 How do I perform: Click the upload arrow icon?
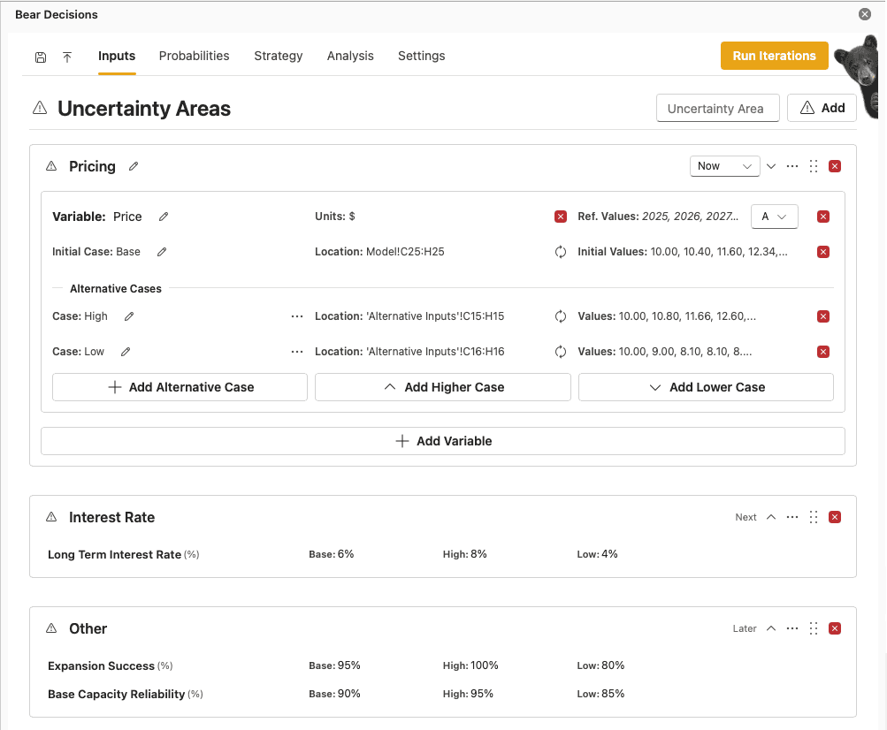(x=66, y=57)
